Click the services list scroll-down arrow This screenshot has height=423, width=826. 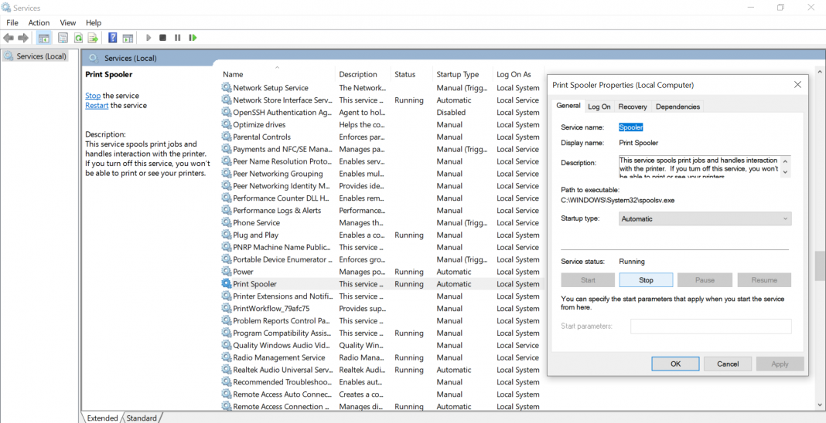click(820, 405)
